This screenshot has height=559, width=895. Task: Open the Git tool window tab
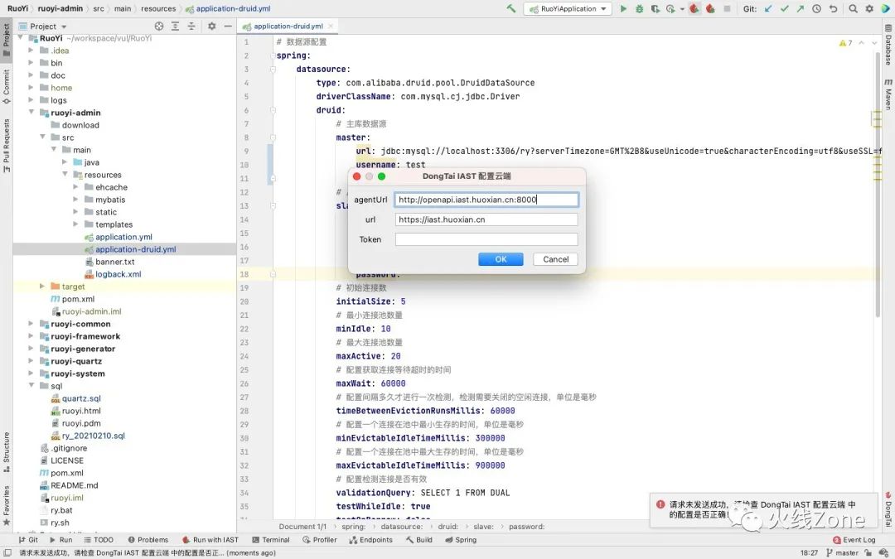(x=28, y=540)
